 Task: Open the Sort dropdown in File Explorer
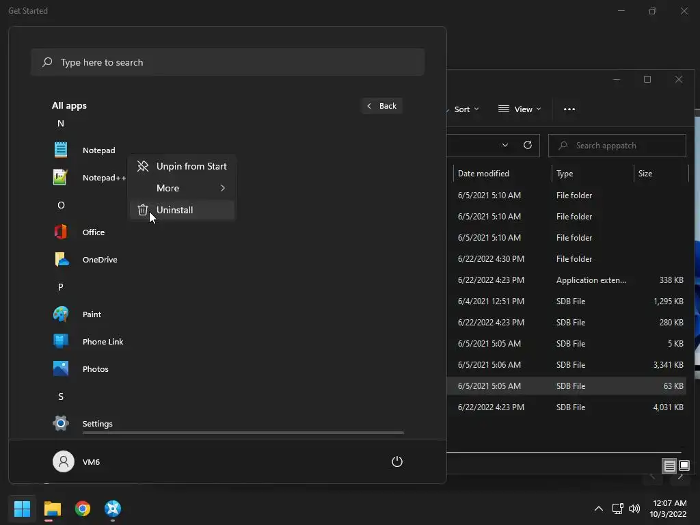click(466, 109)
